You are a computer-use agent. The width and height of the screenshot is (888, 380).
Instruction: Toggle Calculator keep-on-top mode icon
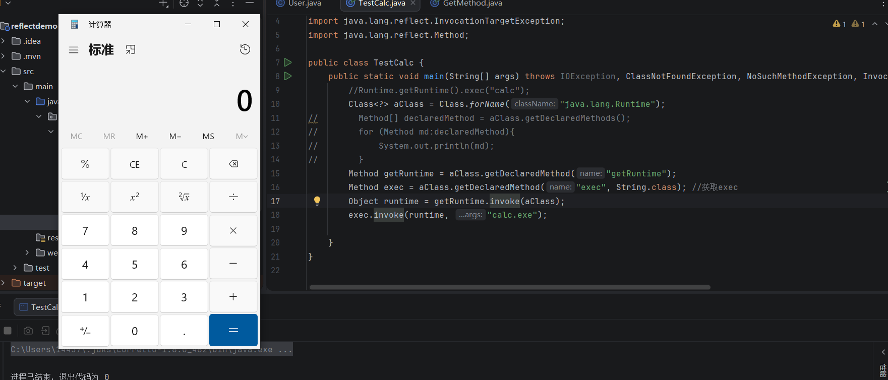[131, 50]
